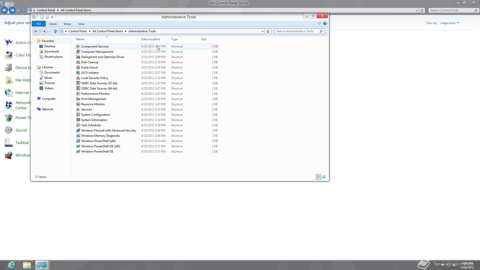The height and width of the screenshot is (270, 480).
Task: Open the View by Large icons dropdown
Action: 449,23
